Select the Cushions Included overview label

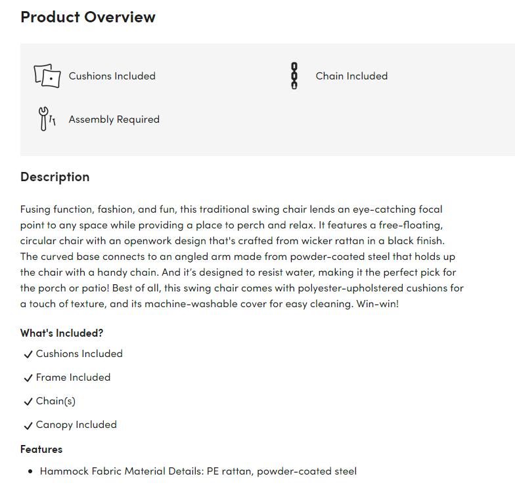pyautogui.click(x=112, y=76)
